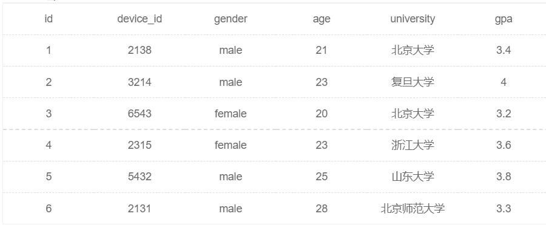Click the 山东大学 university cell
This screenshot has width=546, height=225.
coord(413,177)
